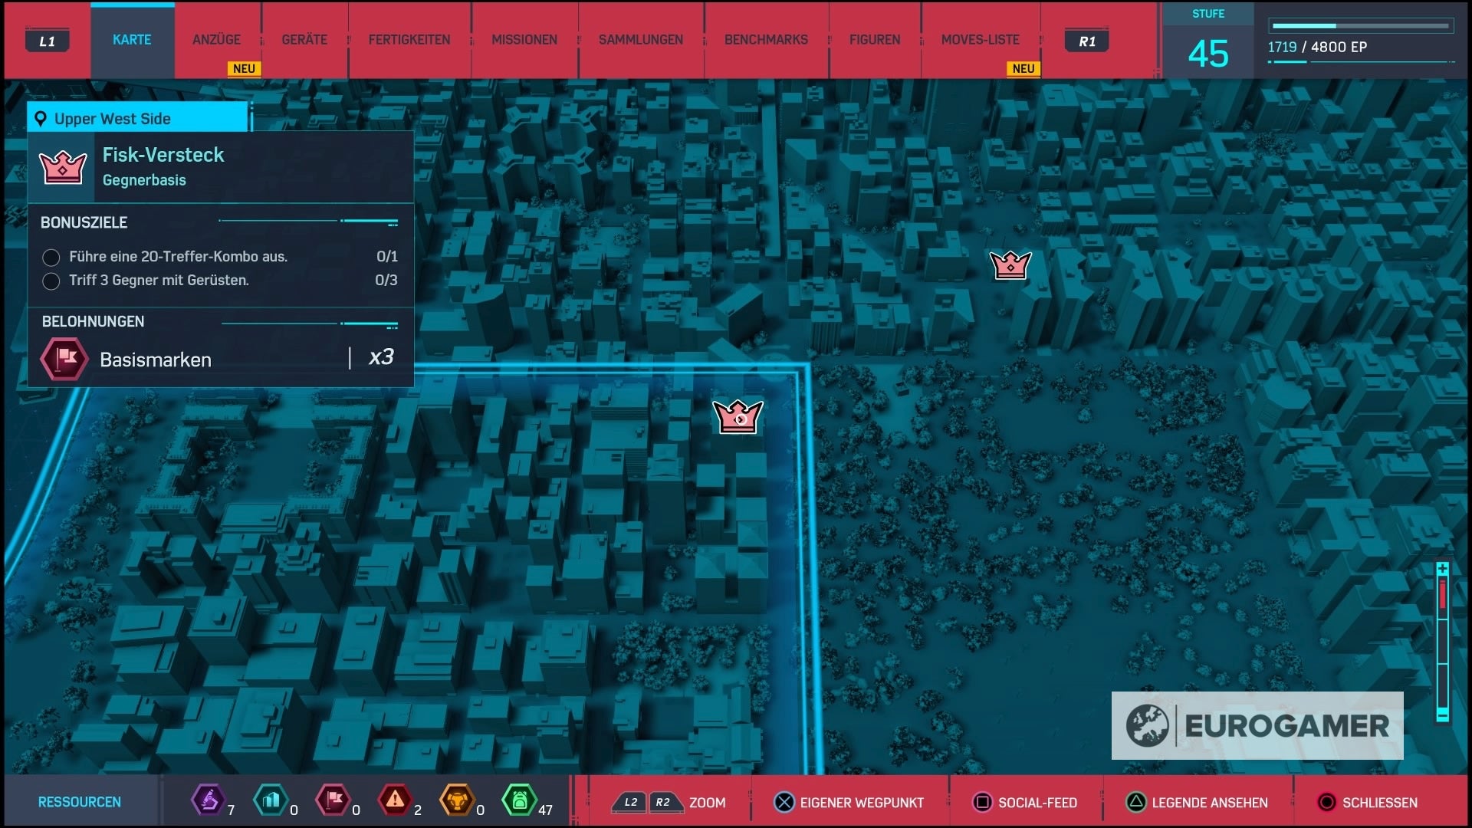Click the R1 shoulder button icon
The height and width of the screenshot is (828, 1472).
(1087, 41)
